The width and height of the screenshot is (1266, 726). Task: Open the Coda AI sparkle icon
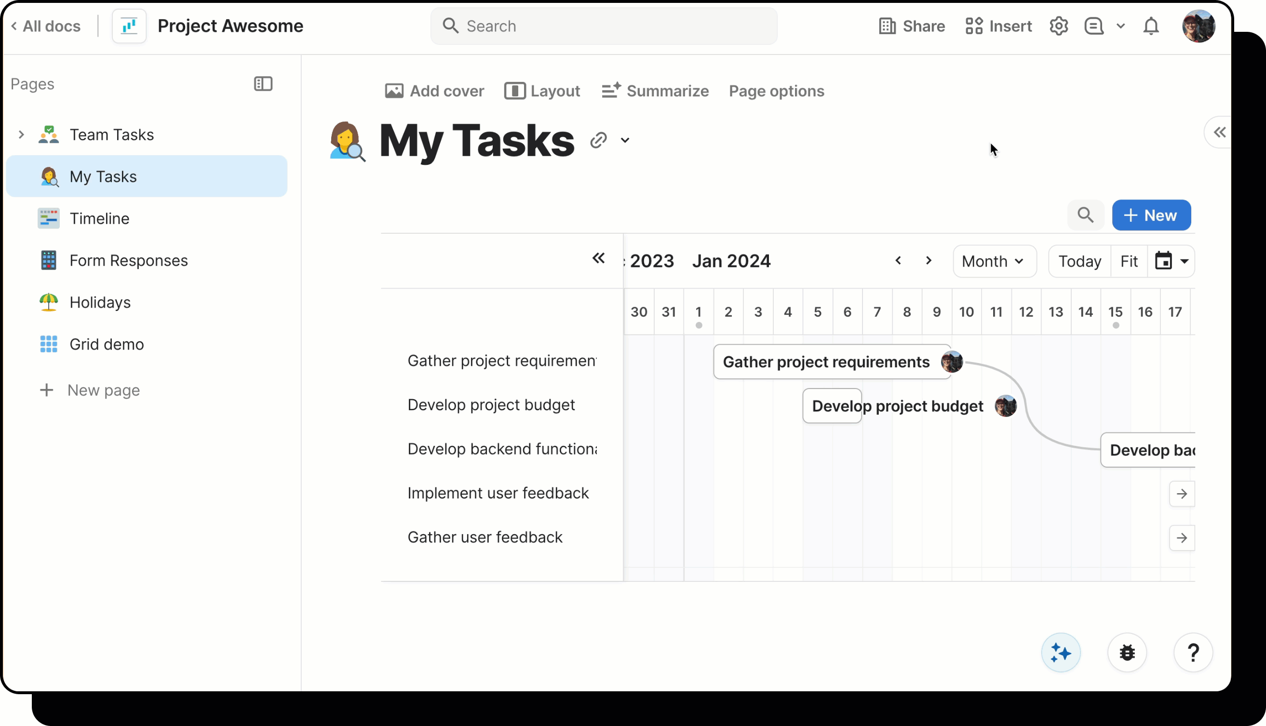tap(1061, 652)
